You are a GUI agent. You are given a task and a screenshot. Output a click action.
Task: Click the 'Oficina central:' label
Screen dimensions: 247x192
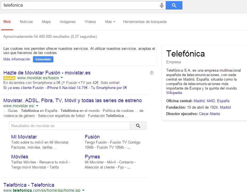click(179, 101)
